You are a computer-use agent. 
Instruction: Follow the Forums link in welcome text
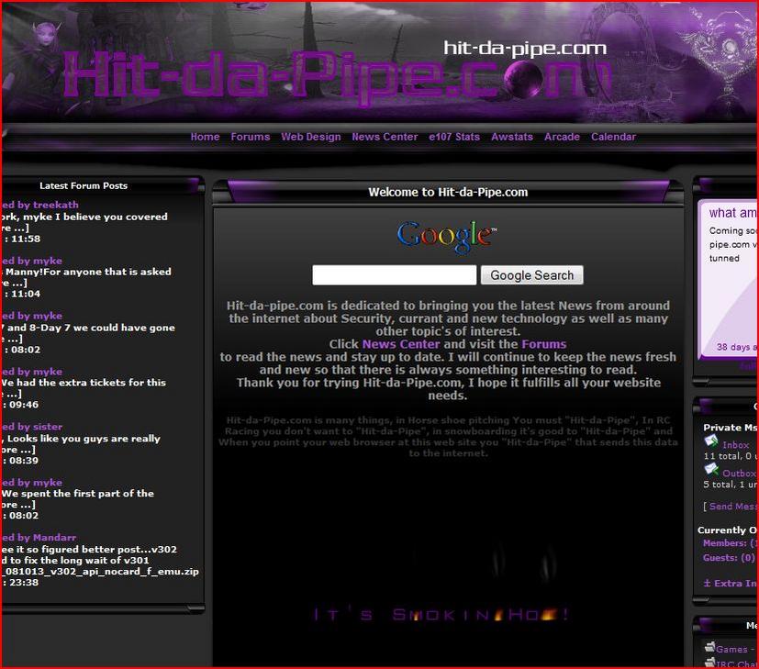coord(543,344)
